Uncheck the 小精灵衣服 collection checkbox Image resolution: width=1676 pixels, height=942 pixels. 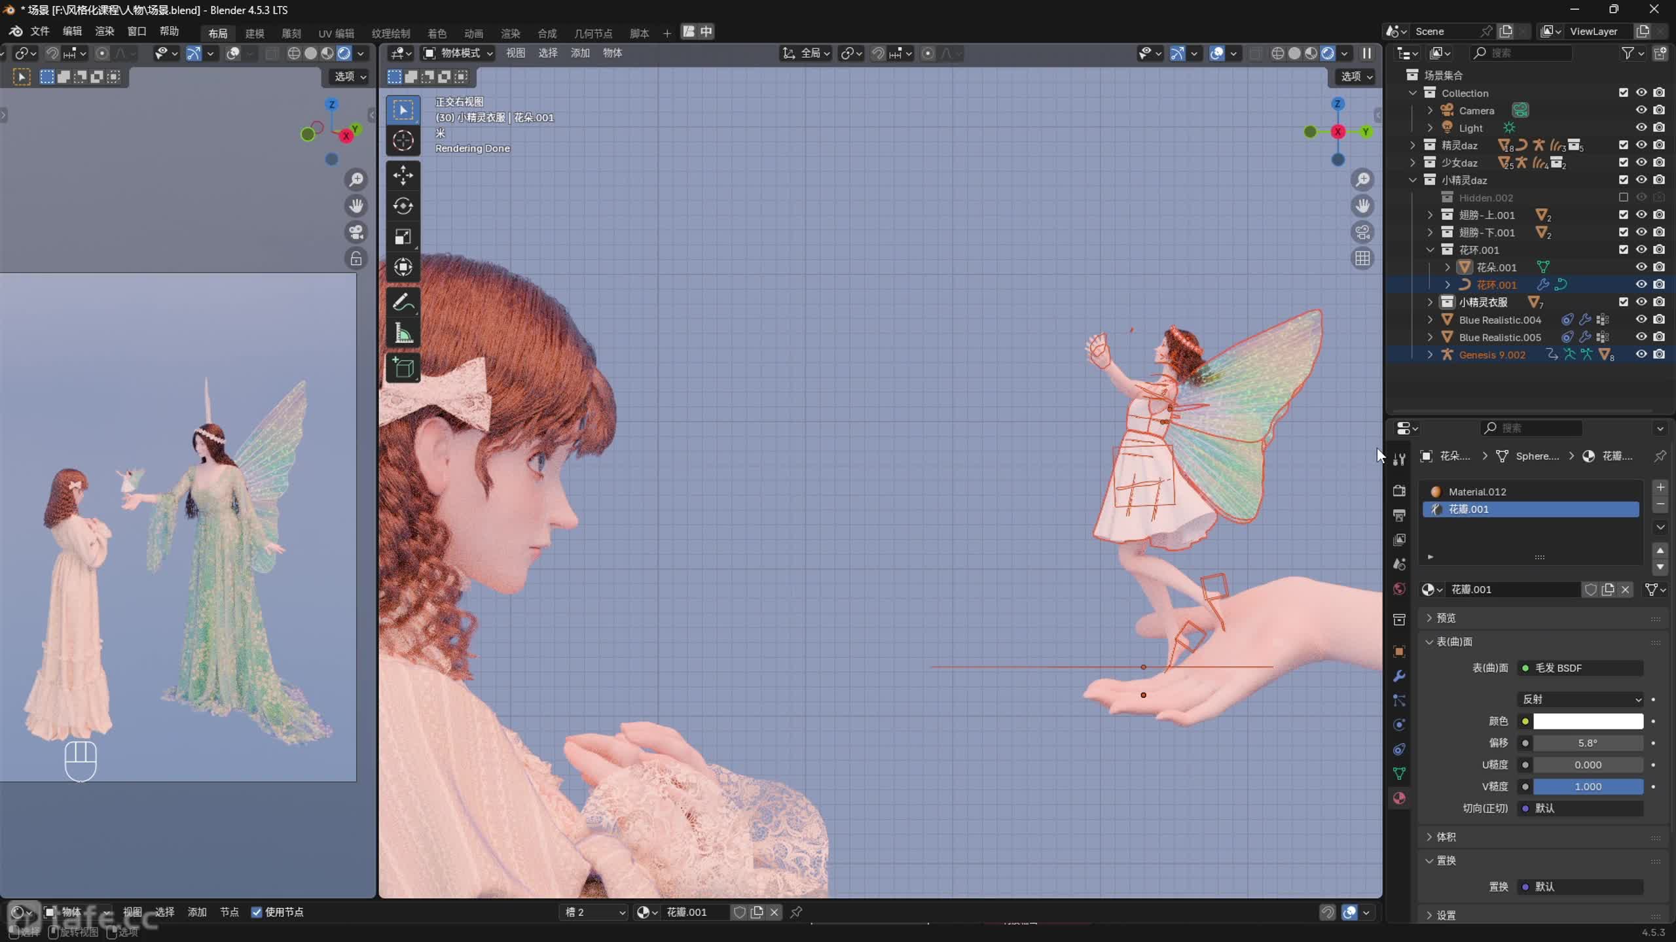[1623, 302]
